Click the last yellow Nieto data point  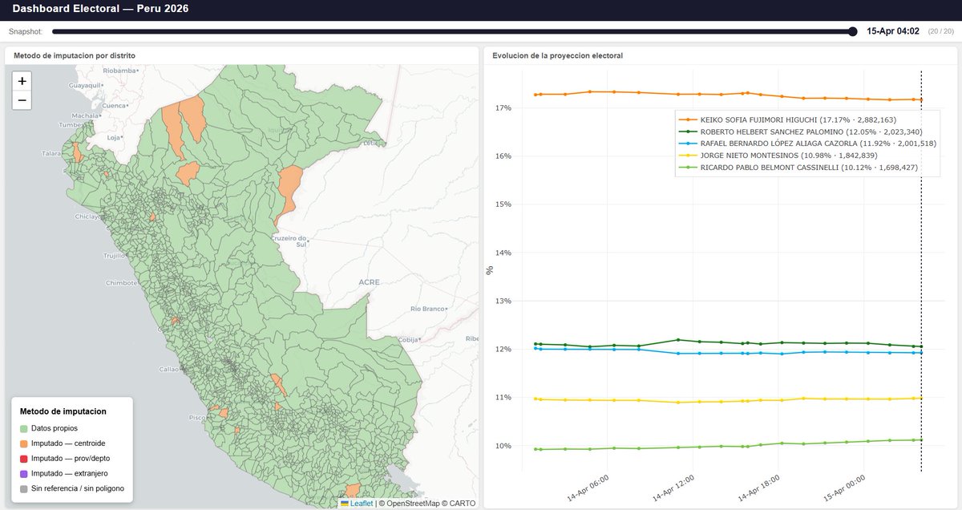coord(921,399)
